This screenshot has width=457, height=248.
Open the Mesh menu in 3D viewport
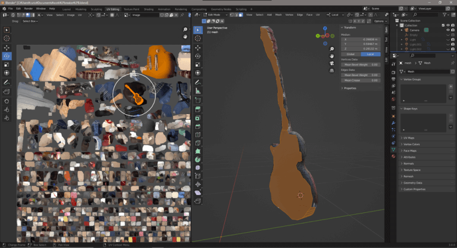[278, 15]
